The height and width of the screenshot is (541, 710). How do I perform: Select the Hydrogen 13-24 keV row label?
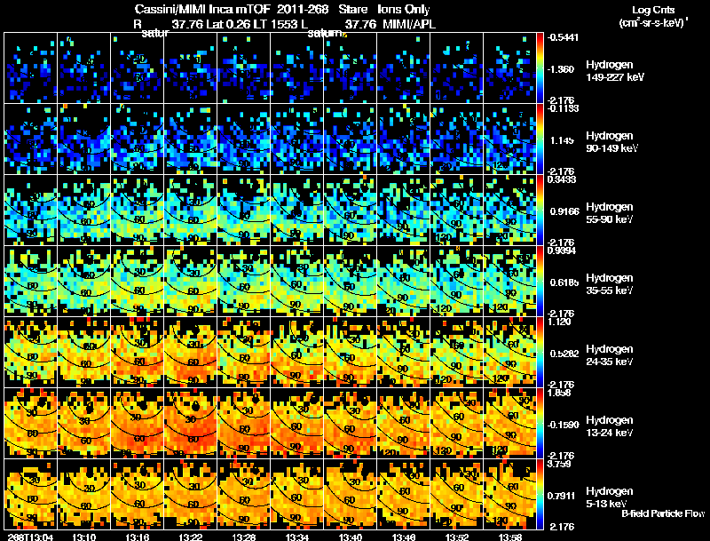tap(610, 426)
